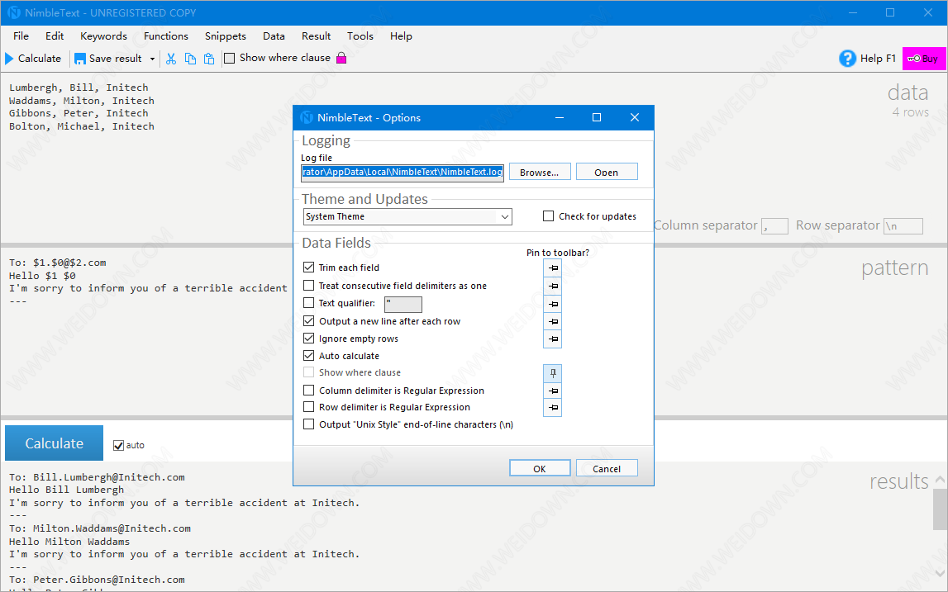
Task: Click the Browse... button
Action: click(540, 173)
